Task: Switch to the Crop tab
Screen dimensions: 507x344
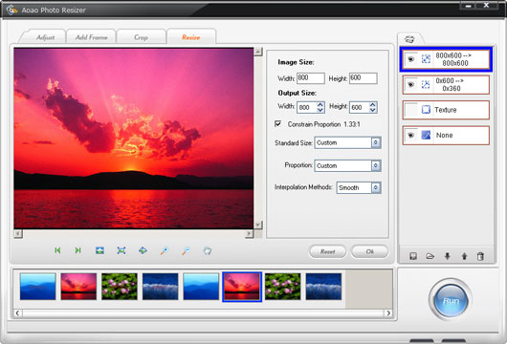Action: click(141, 37)
